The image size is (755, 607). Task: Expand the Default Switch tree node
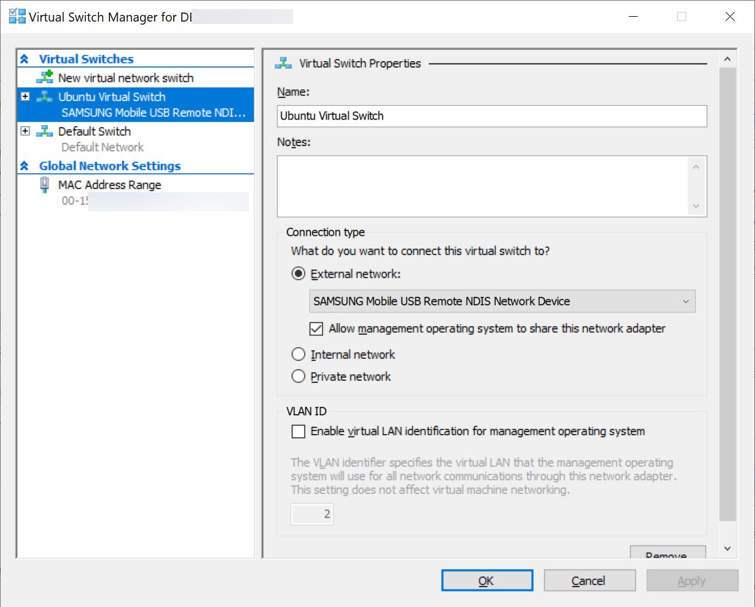(25, 131)
